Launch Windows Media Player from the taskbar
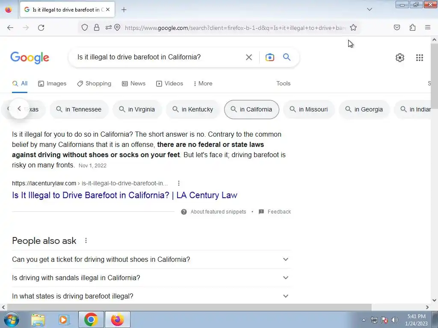 (64, 319)
